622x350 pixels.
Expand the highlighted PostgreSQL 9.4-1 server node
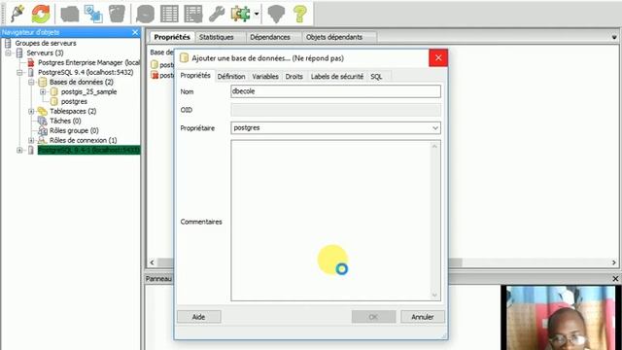tap(19, 150)
